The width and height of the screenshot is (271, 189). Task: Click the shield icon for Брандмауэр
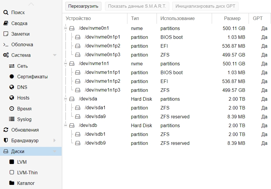pyautogui.click(x=6, y=141)
